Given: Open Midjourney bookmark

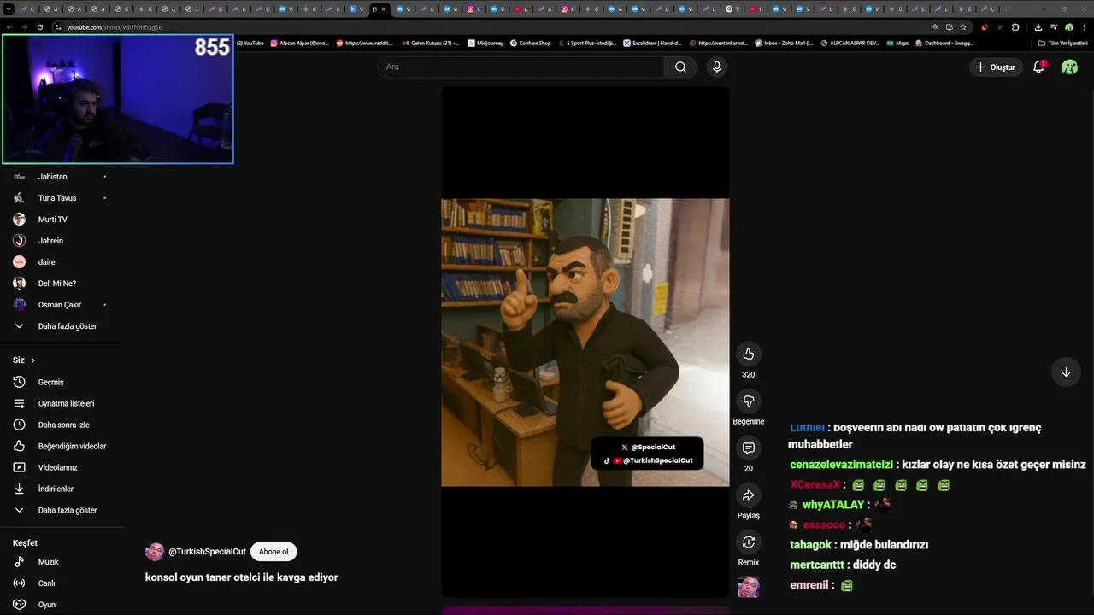Looking at the screenshot, I should pyautogui.click(x=485, y=43).
